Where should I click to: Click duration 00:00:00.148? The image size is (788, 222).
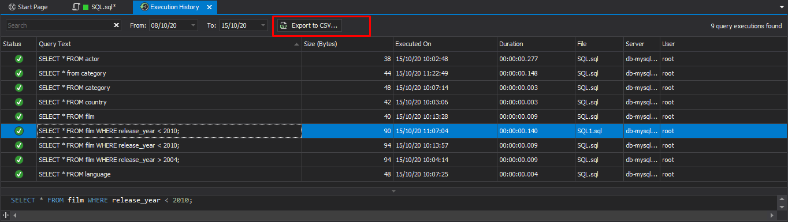(x=519, y=73)
